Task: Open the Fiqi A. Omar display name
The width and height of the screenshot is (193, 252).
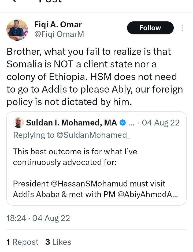Action: [58, 25]
